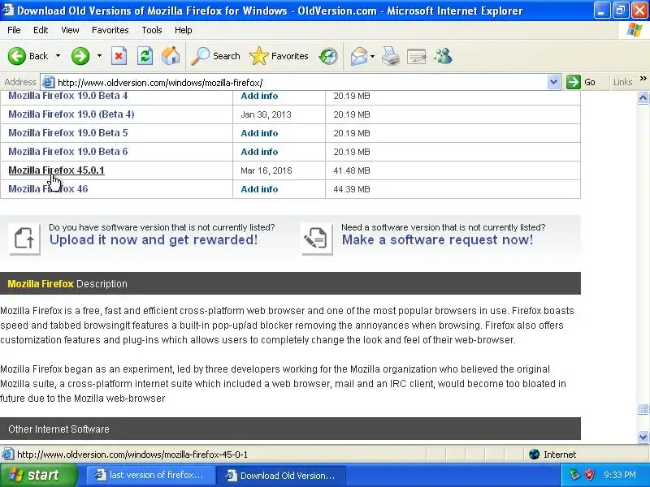Refresh the page with green arrows icon
The image size is (650, 487).
pyautogui.click(x=145, y=56)
